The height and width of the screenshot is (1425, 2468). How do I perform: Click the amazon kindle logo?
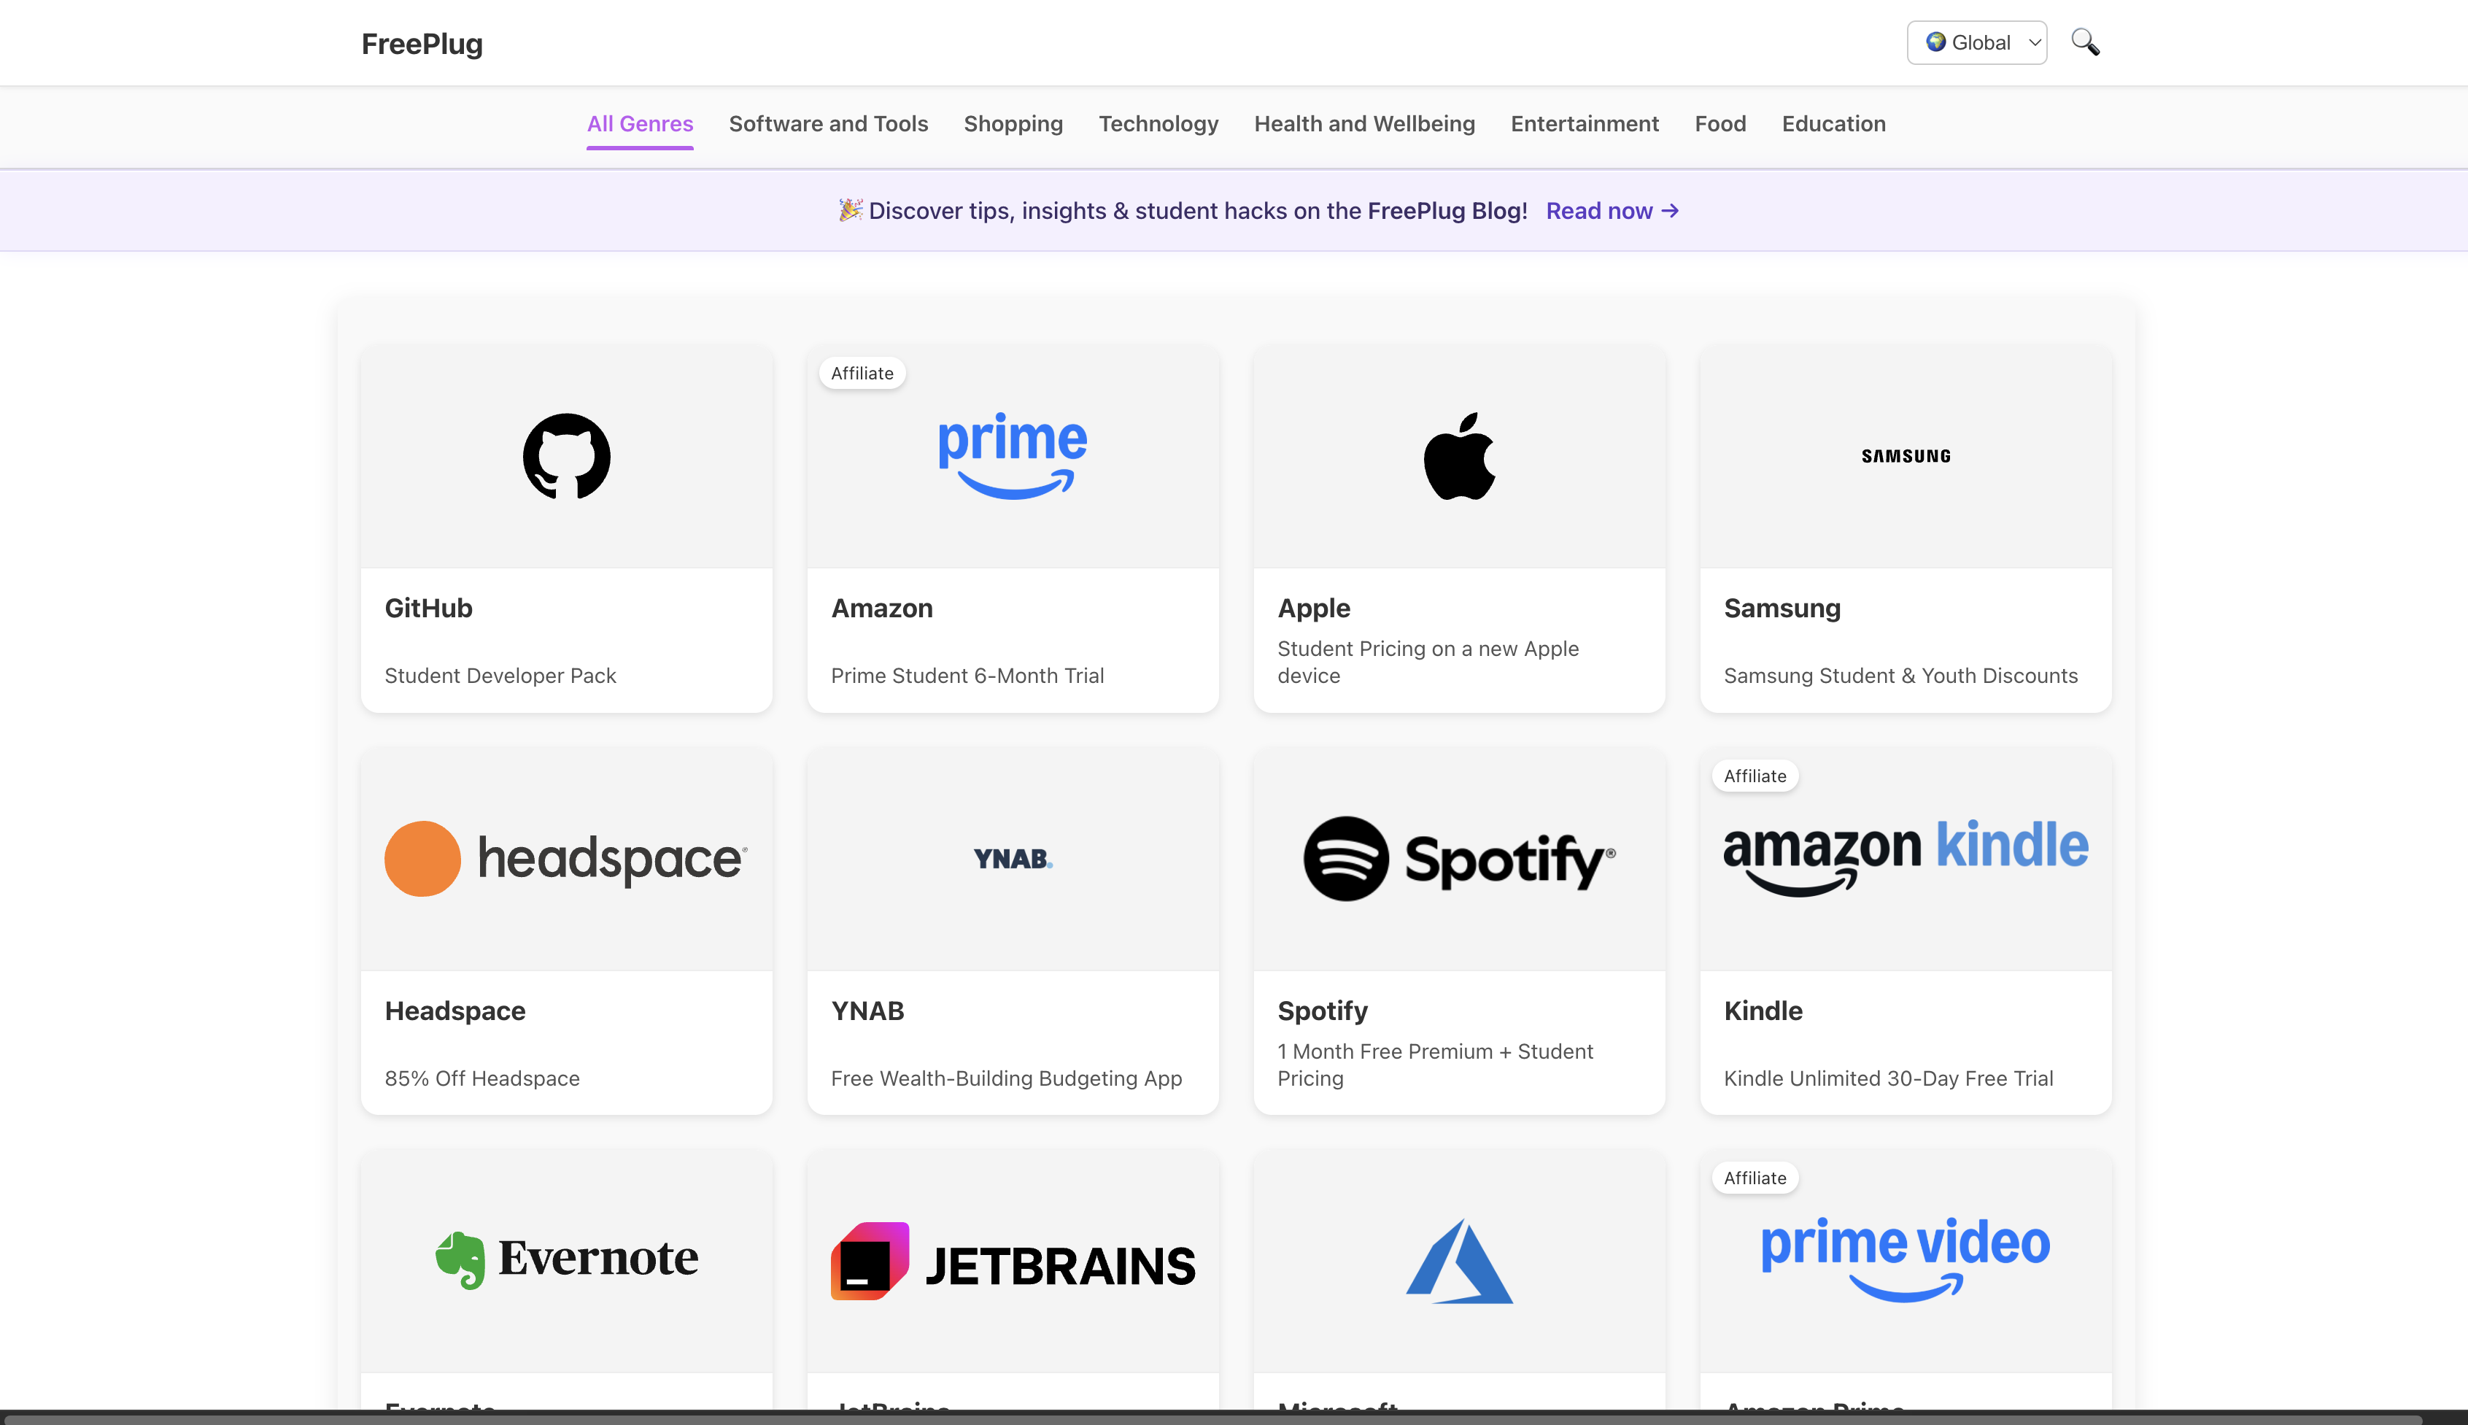pos(1906,857)
